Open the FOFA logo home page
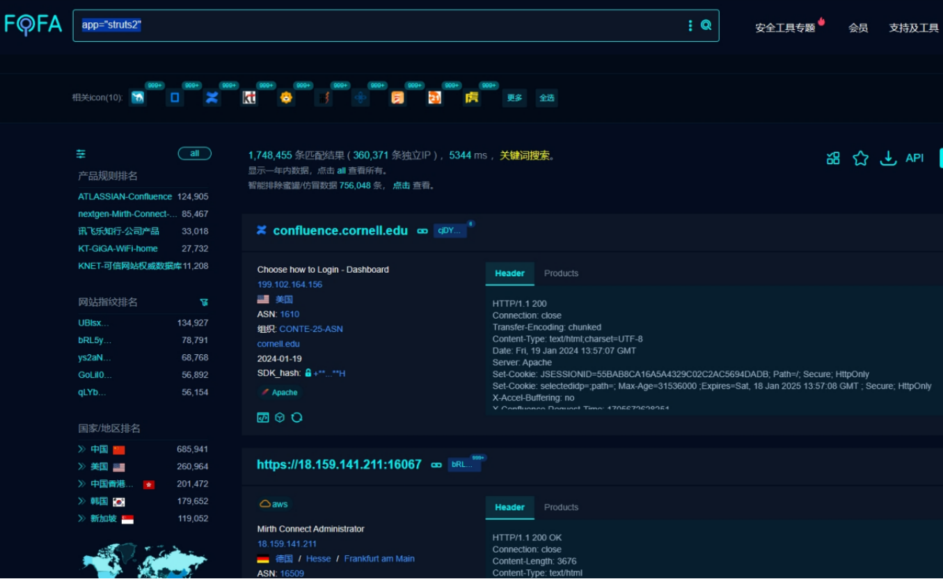The height and width of the screenshot is (586, 943). coord(33,24)
